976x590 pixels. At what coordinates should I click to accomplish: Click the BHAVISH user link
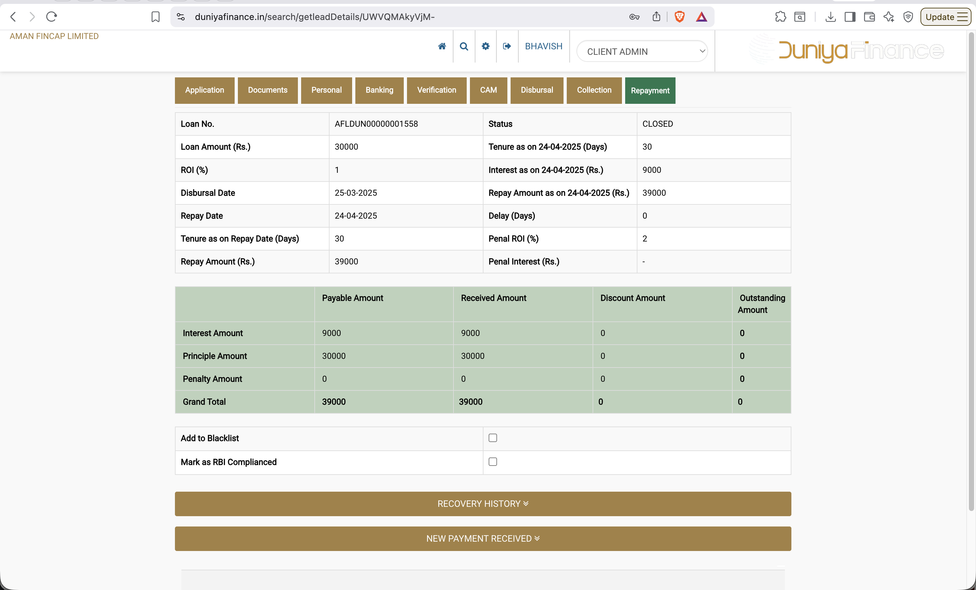coord(544,46)
